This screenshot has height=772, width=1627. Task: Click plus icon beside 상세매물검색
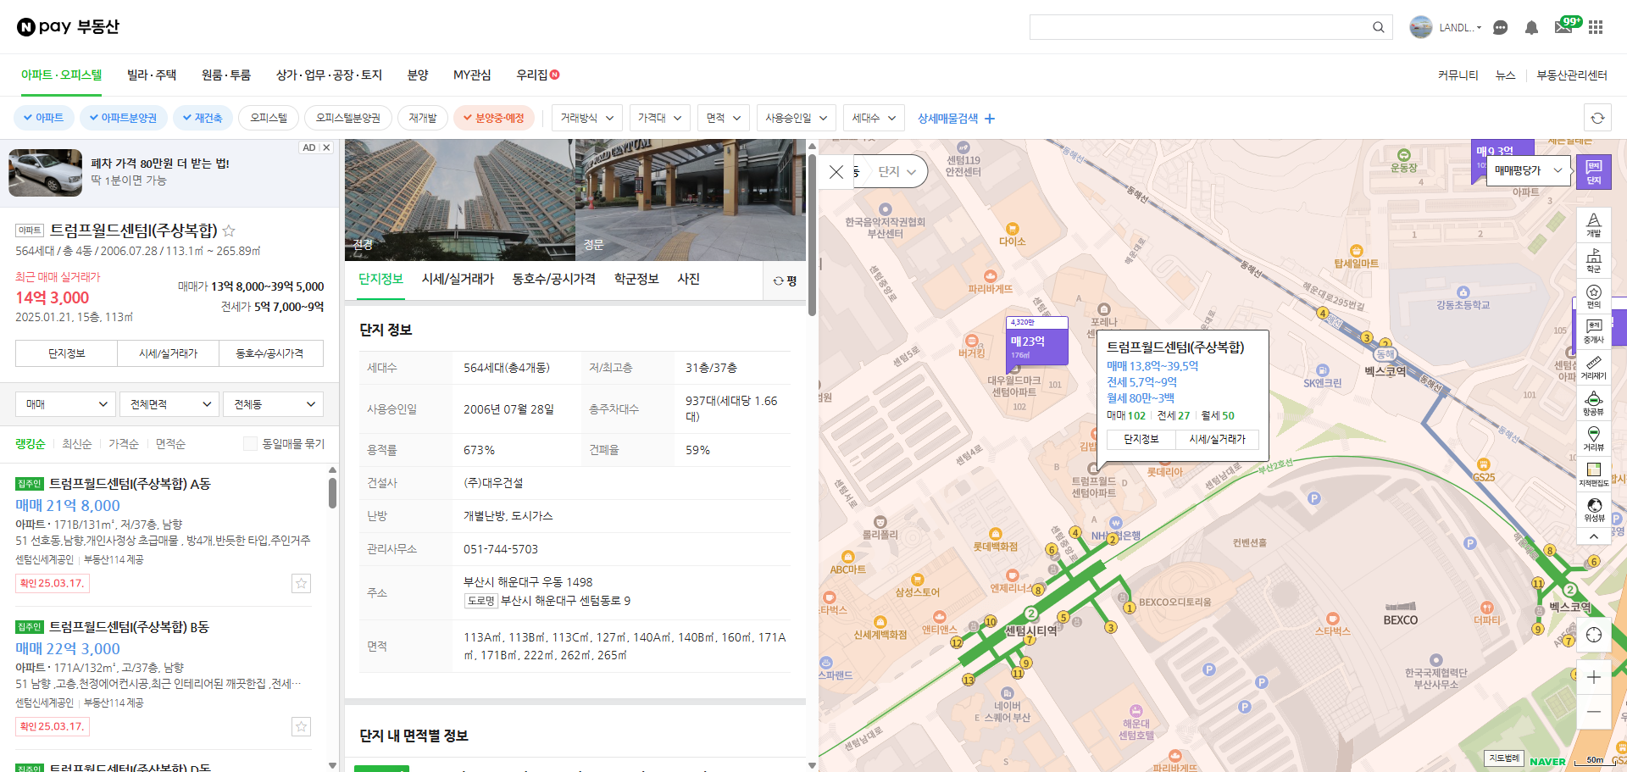pyautogui.click(x=990, y=119)
